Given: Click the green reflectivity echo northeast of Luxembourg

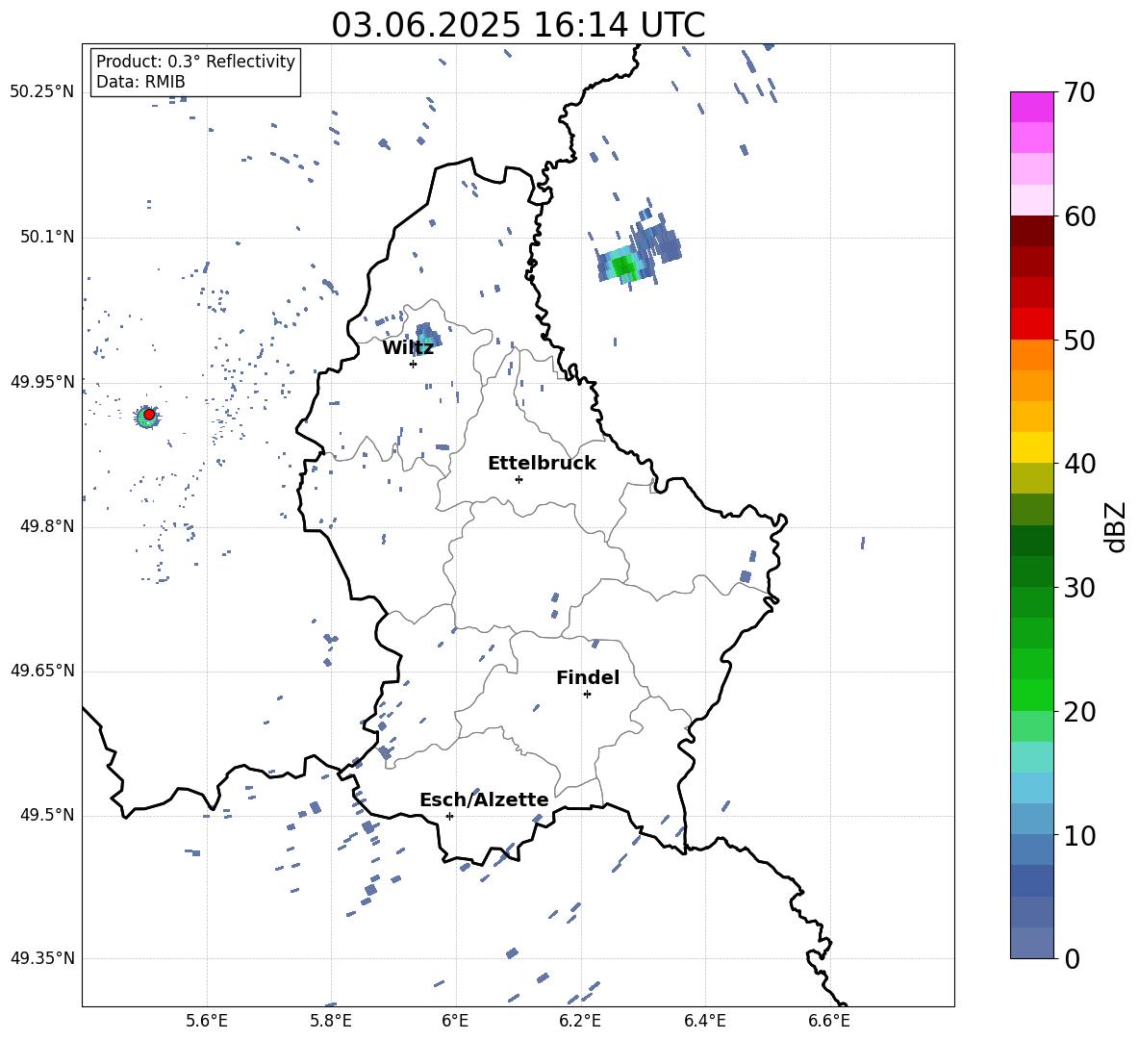Looking at the screenshot, I should [624, 266].
